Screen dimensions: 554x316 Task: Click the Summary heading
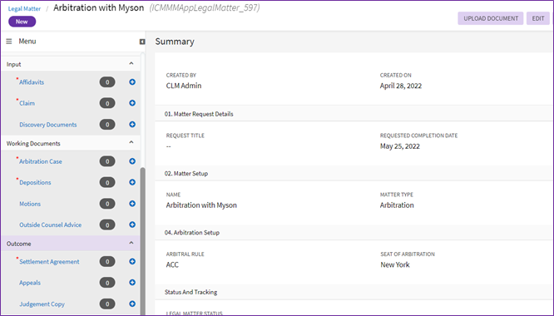[x=175, y=42]
